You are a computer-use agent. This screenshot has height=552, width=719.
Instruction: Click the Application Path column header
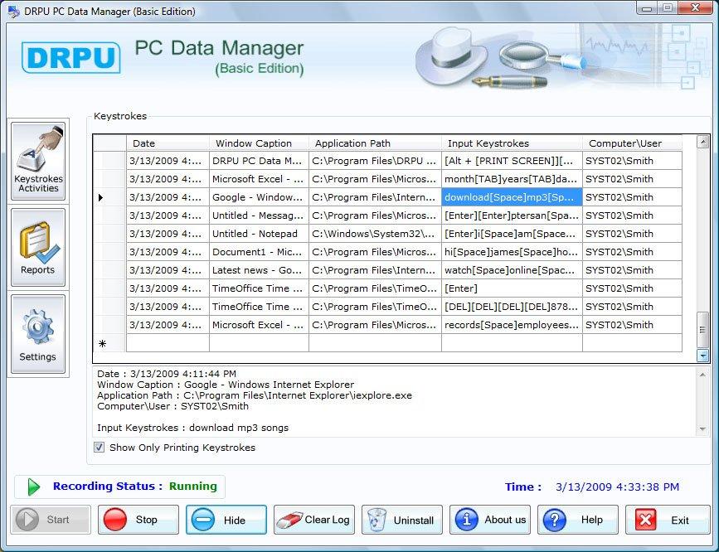[x=352, y=143]
